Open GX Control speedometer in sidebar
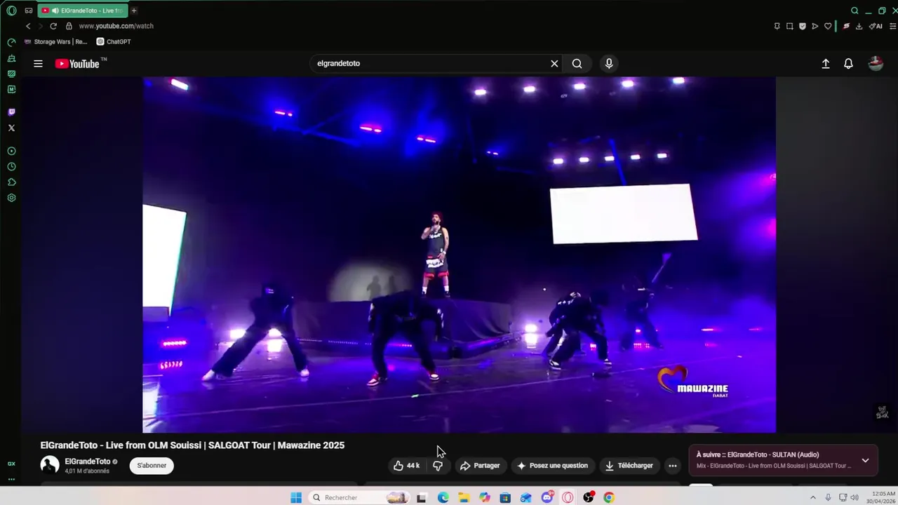The width and height of the screenshot is (898, 505). (x=11, y=43)
